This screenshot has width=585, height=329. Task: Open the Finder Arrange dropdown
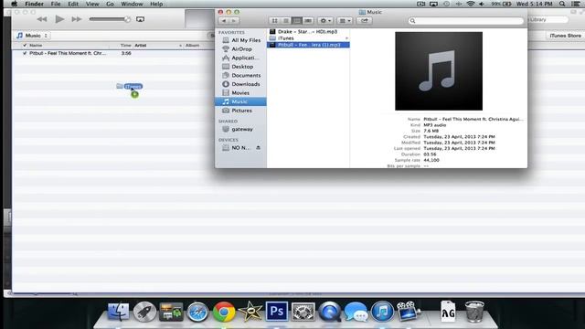[x=345, y=20]
